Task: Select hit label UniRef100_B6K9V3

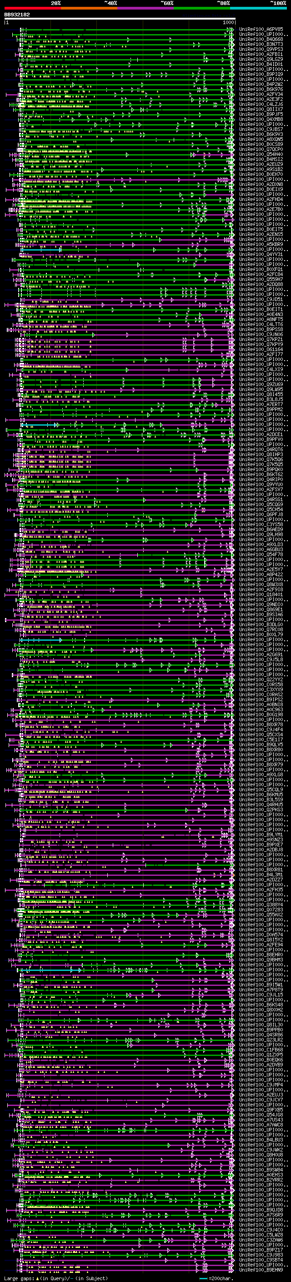Action: point(261,134)
